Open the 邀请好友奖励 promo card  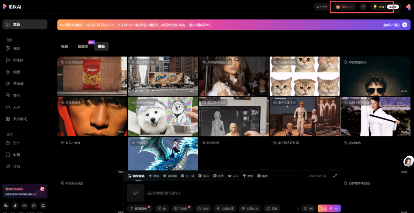tap(25, 191)
